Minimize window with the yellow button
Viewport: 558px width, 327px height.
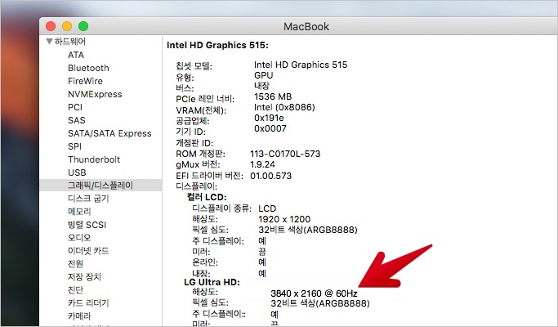(67, 26)
